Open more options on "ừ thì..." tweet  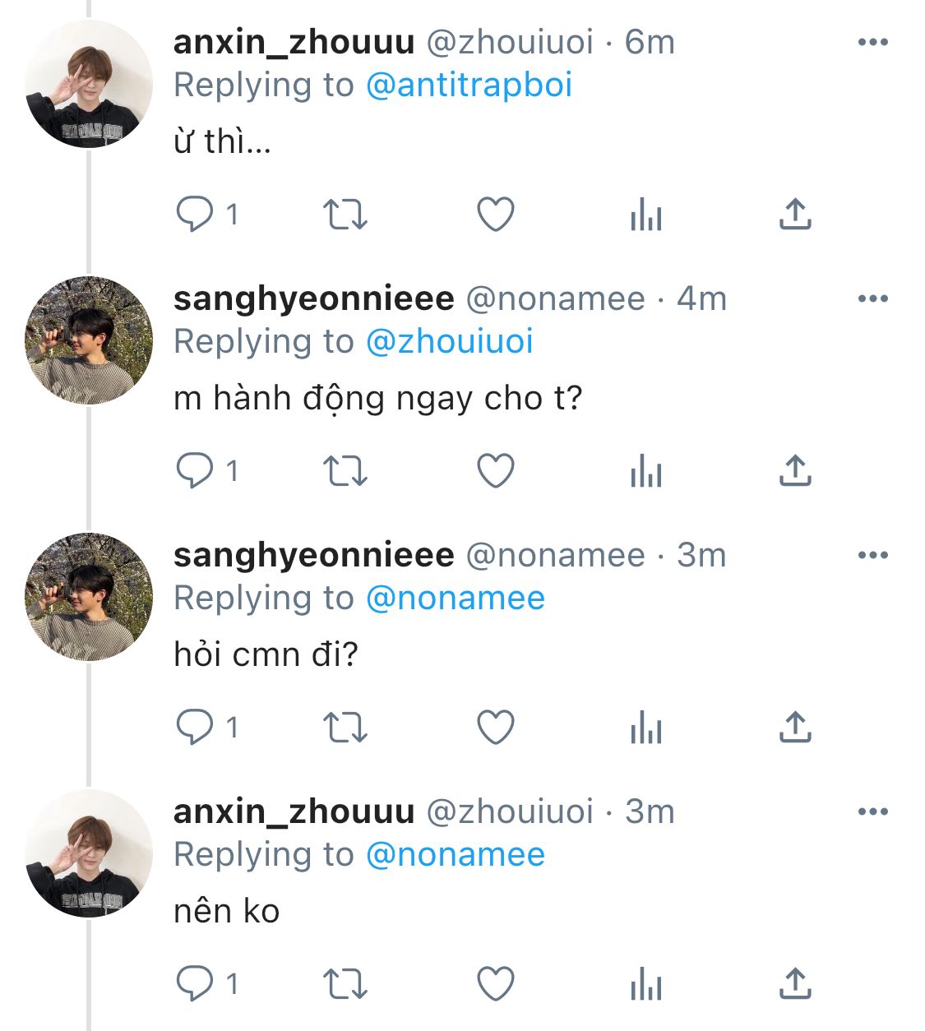872,42
